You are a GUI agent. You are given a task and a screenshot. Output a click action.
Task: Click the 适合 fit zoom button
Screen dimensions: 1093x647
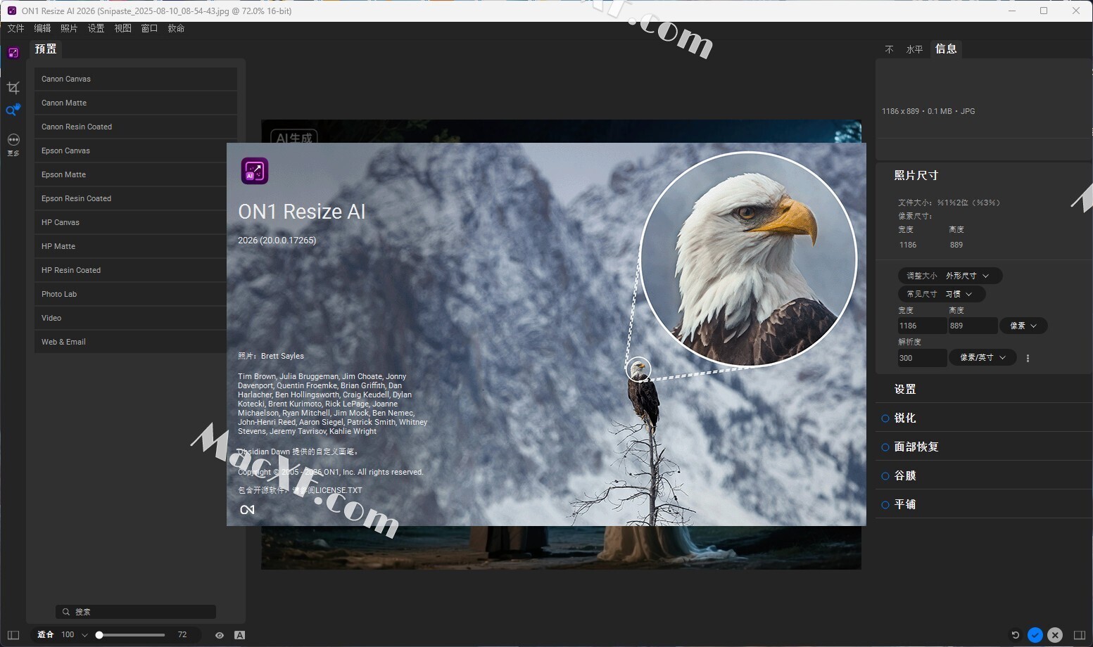[46, 634]
